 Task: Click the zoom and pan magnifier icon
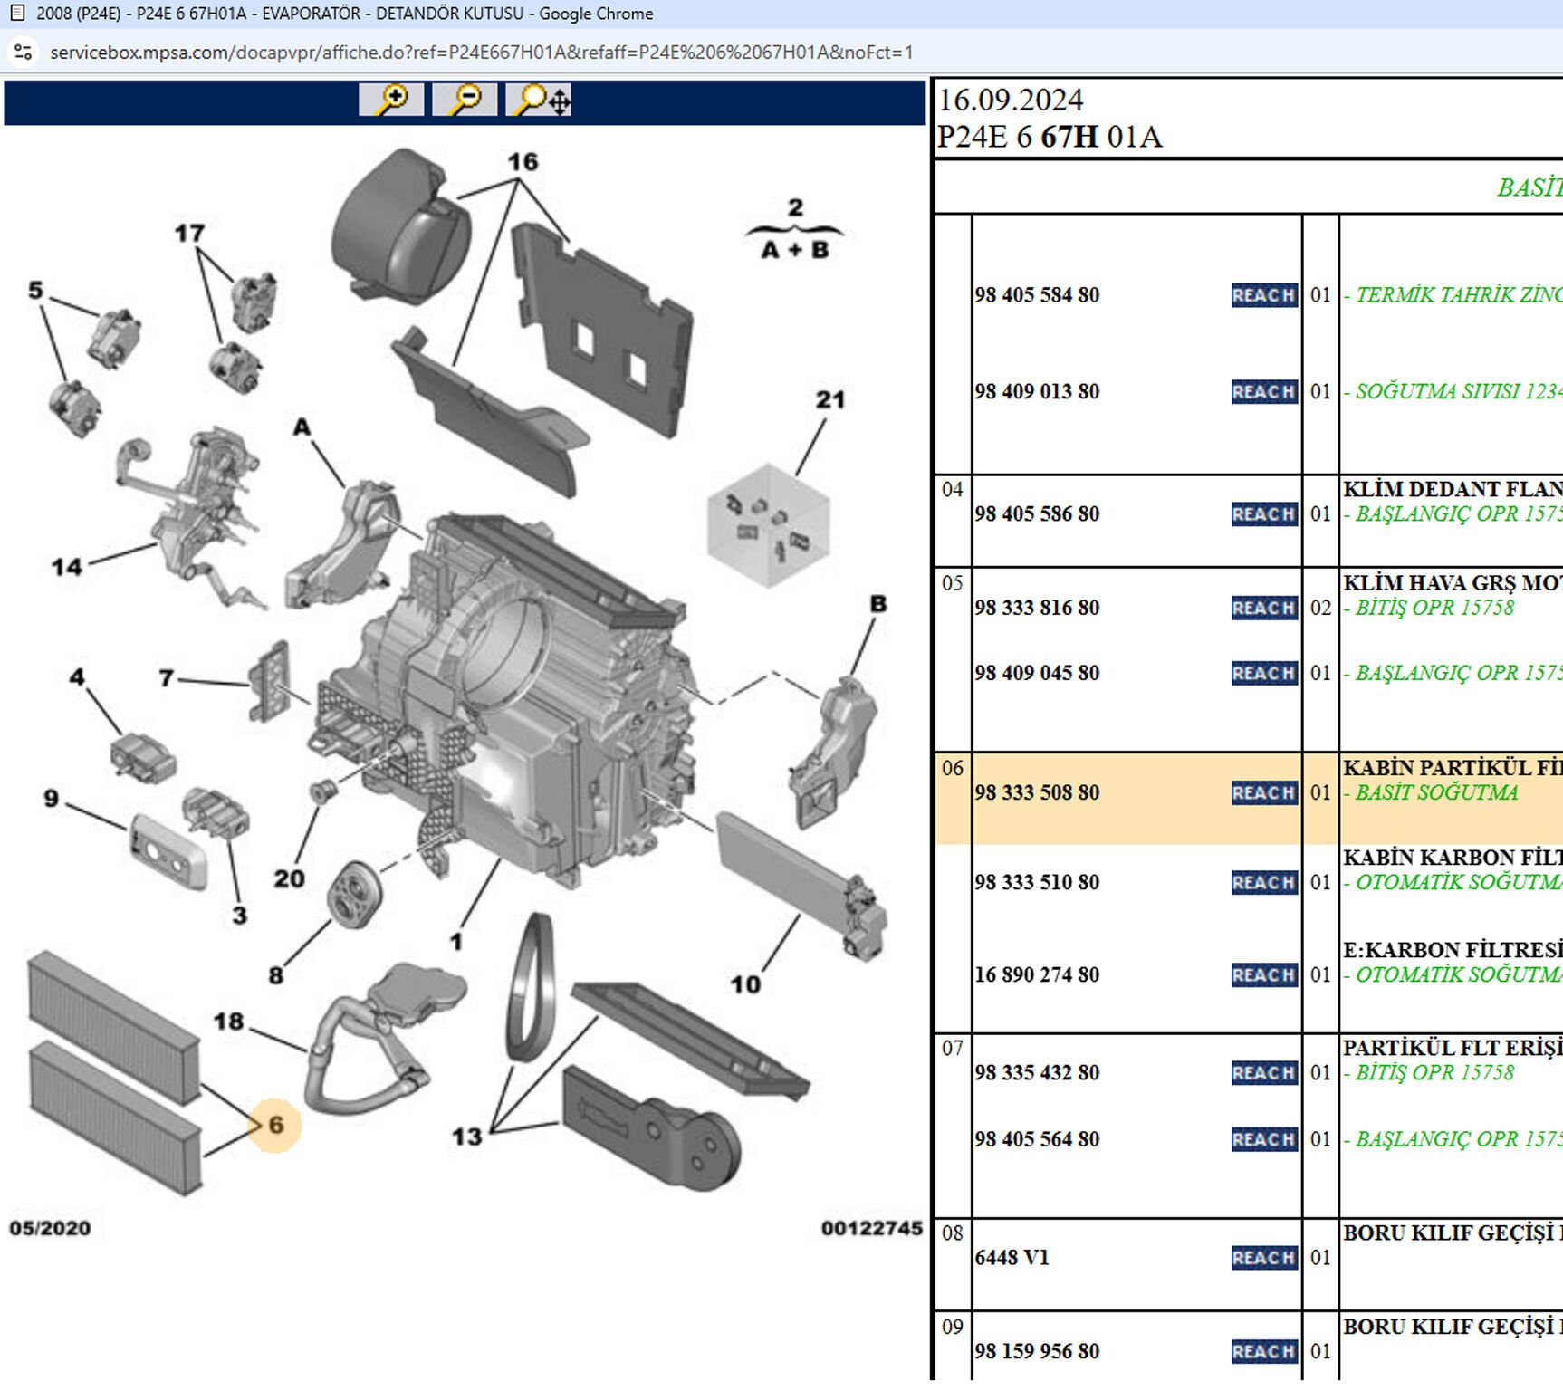click(x=539, y=100)
